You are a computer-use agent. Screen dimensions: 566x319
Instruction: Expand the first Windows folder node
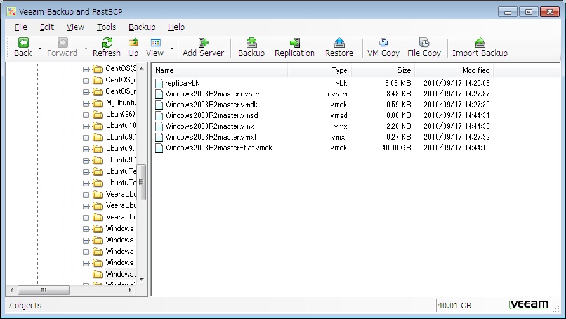[86, 229]
